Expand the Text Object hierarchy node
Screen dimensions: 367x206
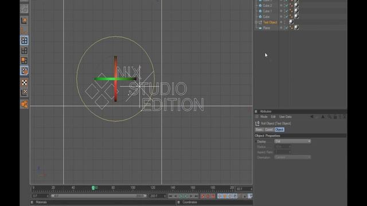point(256,22)
